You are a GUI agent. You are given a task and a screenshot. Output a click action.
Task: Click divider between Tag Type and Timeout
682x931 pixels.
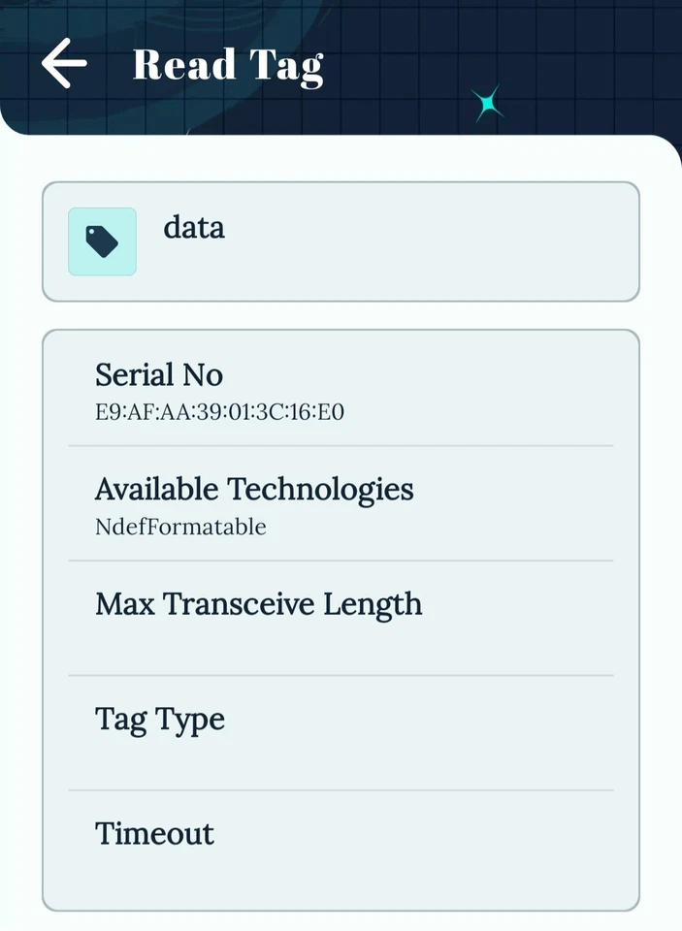[341, 790]
